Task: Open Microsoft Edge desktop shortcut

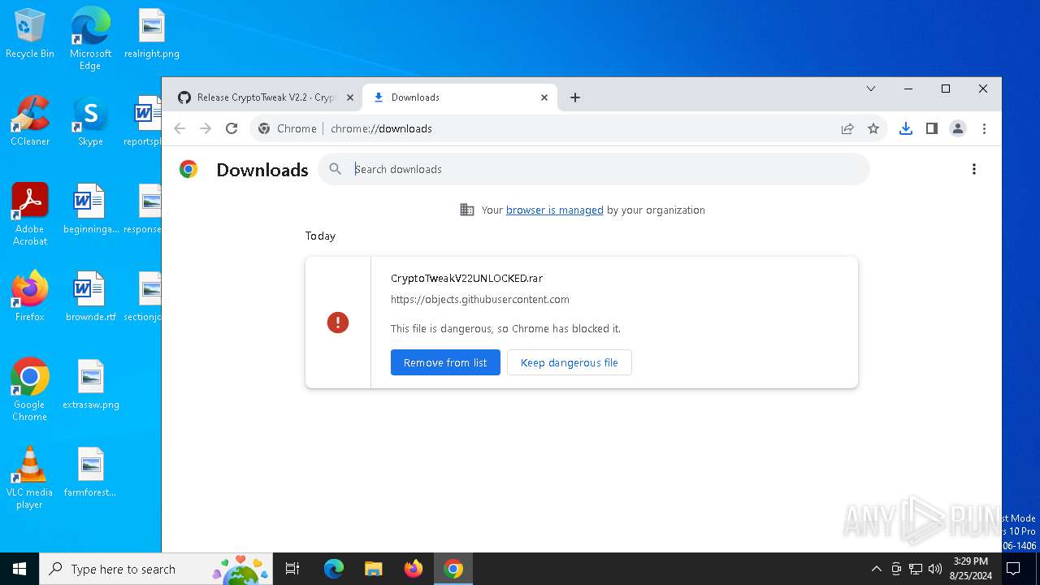Action: [90, 40]
